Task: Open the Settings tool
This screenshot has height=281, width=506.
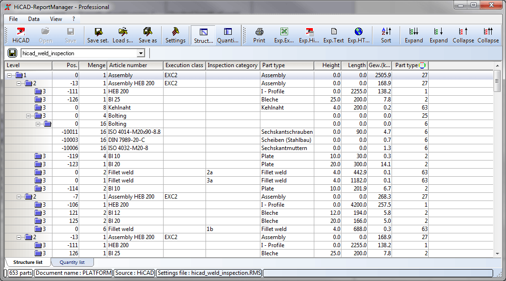Action: (x=175, y=35)
